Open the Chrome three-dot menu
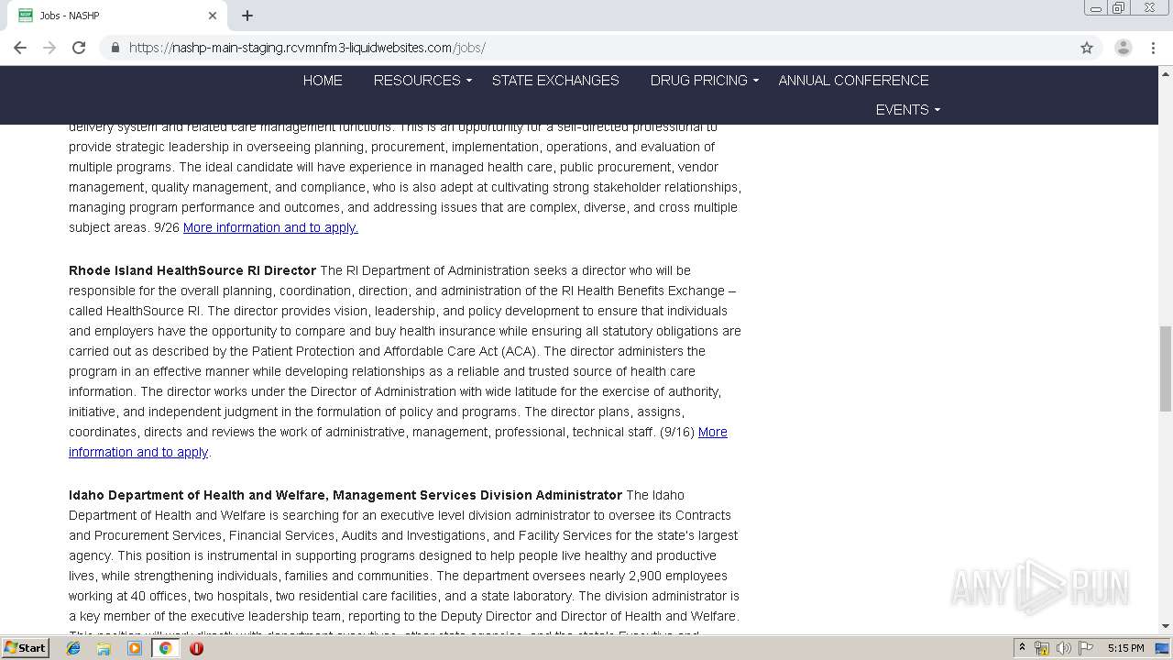 [x=1153, y=48]
